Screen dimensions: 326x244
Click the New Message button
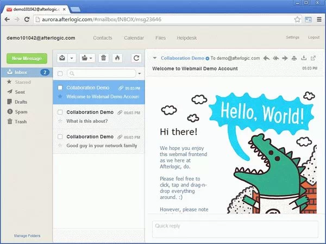tap(27, 58)
